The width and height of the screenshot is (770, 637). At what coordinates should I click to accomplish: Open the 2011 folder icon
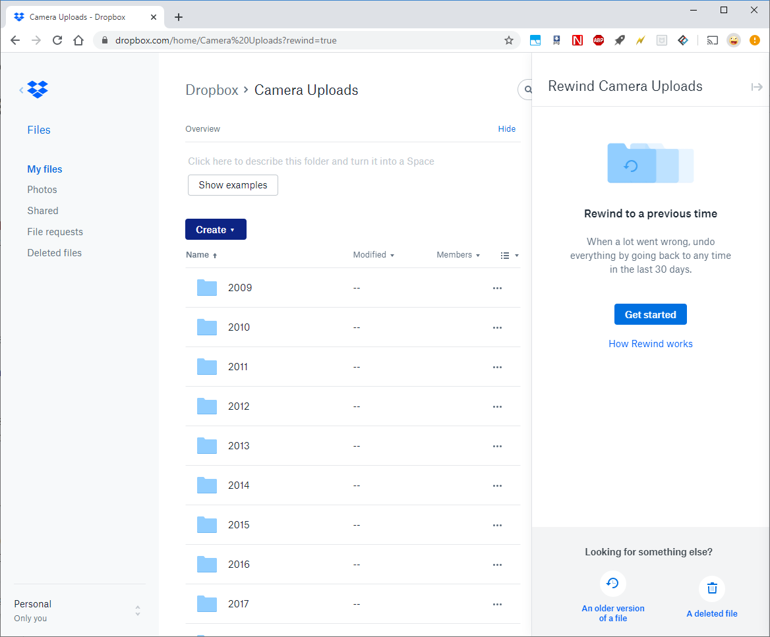coord(207,367)
